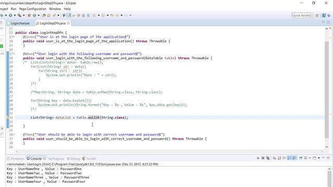The width and height of the screenshot is (333, 187).
Task: Click the Open Type icon in toolbar
Action: point(44,15)
